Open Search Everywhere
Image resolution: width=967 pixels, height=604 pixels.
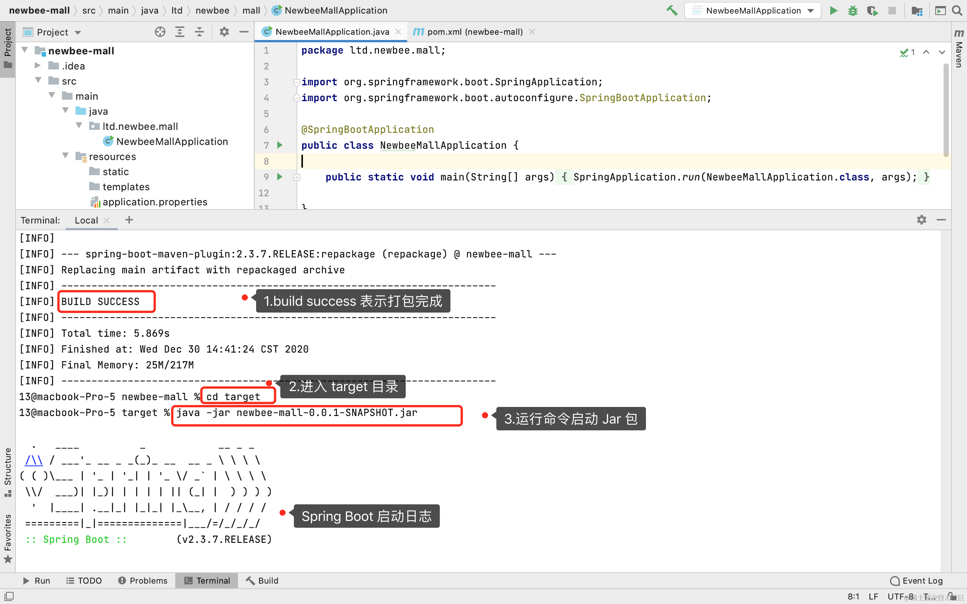pyautogui.click(x=957, y=11)
